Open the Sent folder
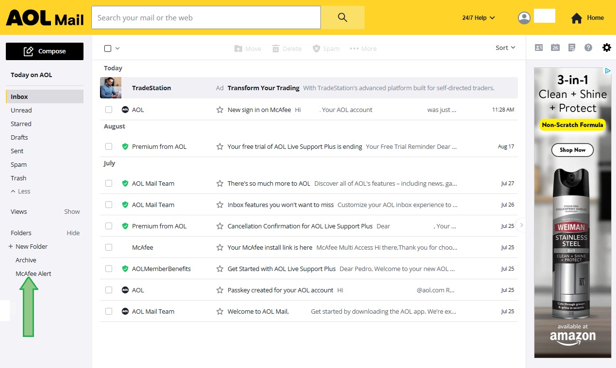This screenshot has height=368, width=616. pos(17,151)
